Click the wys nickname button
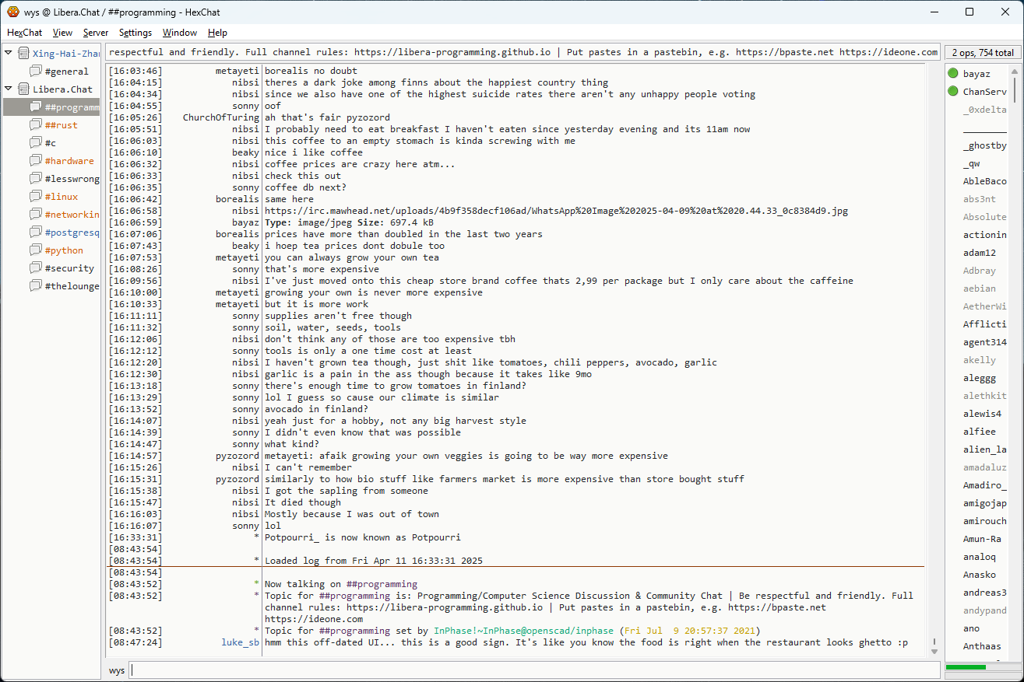 click(x=117, y=670)
